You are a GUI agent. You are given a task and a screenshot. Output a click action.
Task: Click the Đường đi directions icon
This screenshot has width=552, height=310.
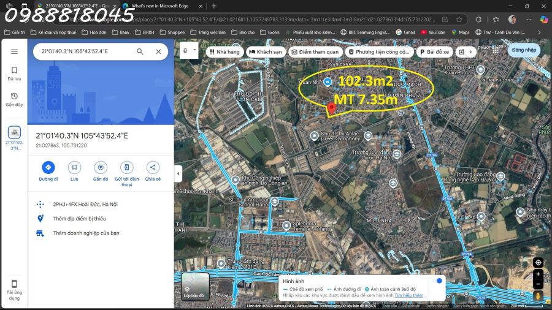[x=48, y=167]
